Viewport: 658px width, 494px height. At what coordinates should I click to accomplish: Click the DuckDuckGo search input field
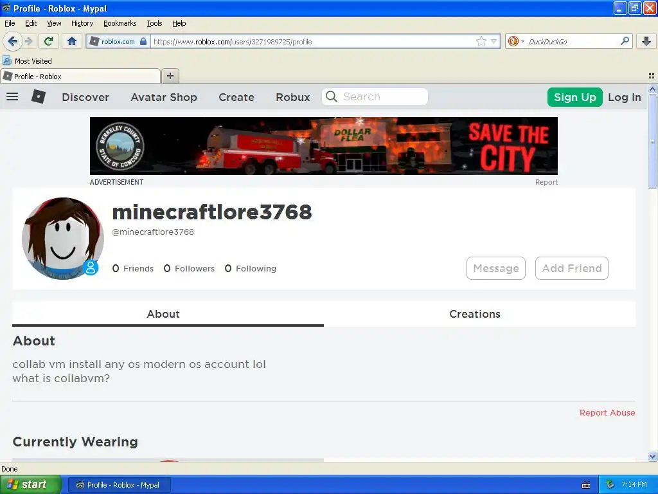pyautogui.click(x=573, y=41)
